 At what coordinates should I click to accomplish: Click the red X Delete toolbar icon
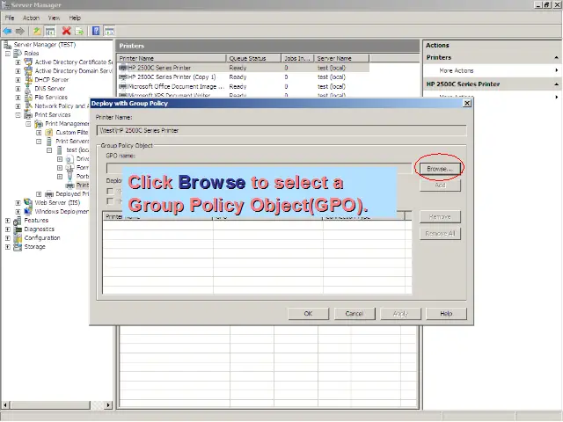pyautogui.click(x=66, y=32)
